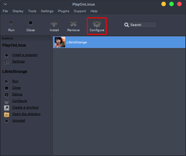
Task: Open Configure via the toolbar gear icon
Action: [97, 23]
